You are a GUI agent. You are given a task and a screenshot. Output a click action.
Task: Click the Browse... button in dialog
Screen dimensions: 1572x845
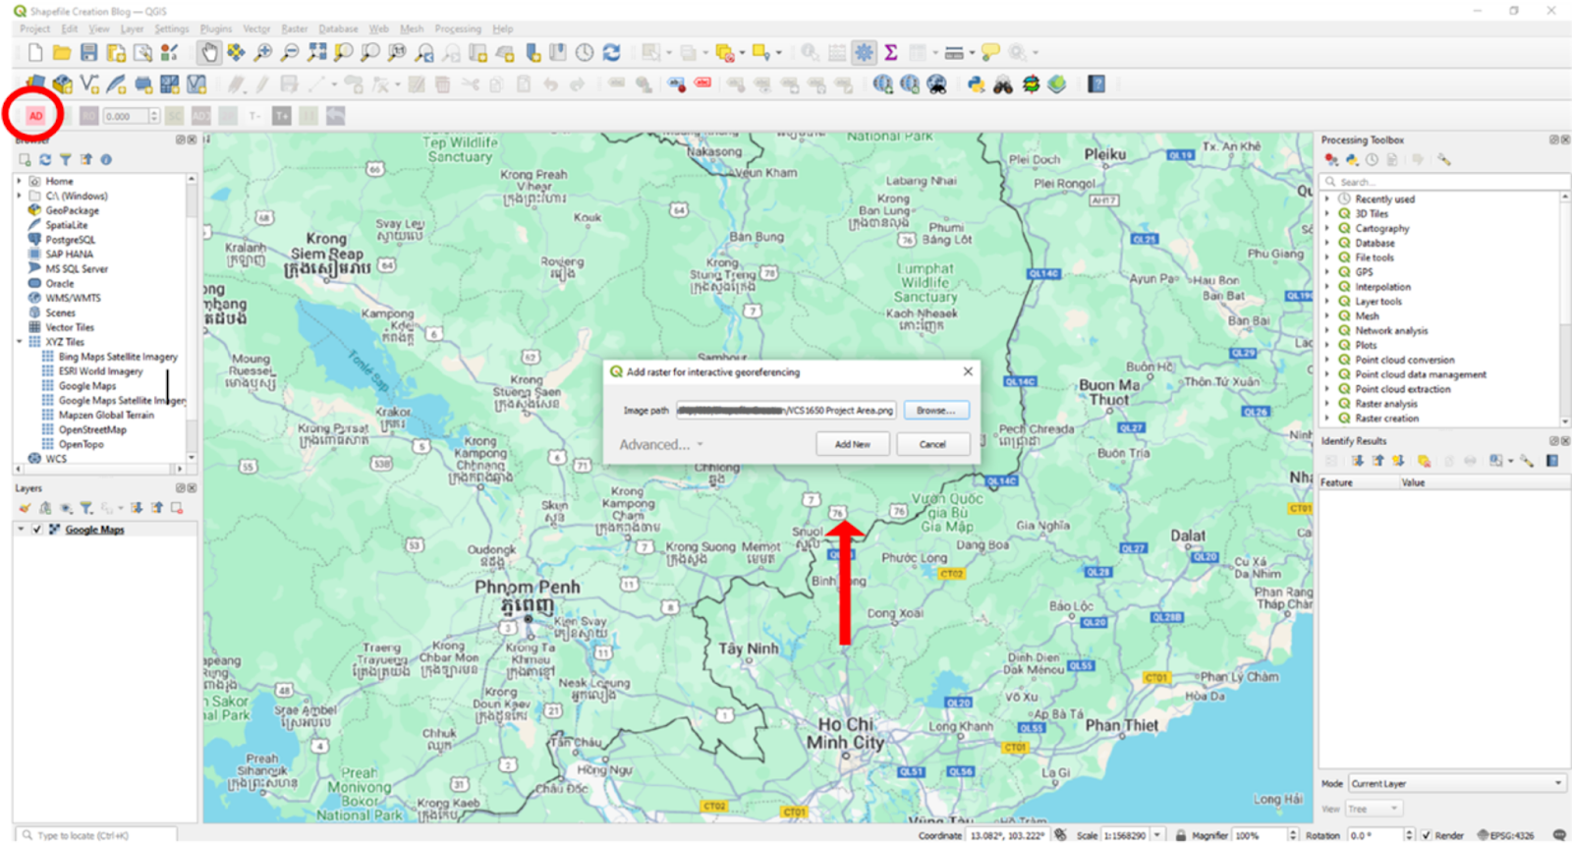pyautogui.click(x=935, y=411)
